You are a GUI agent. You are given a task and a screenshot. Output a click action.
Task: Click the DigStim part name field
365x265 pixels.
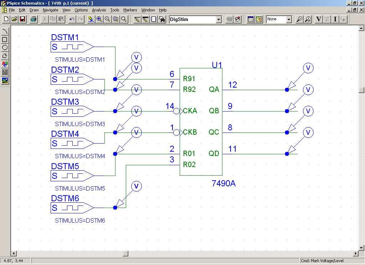[x=193, y=19]
